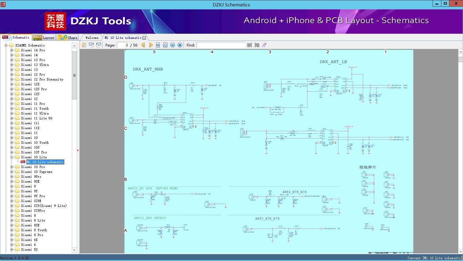Screen dimensions: 463x261
Task: Click the sidebar collapse splitter arrow
Action: (78, 150)
